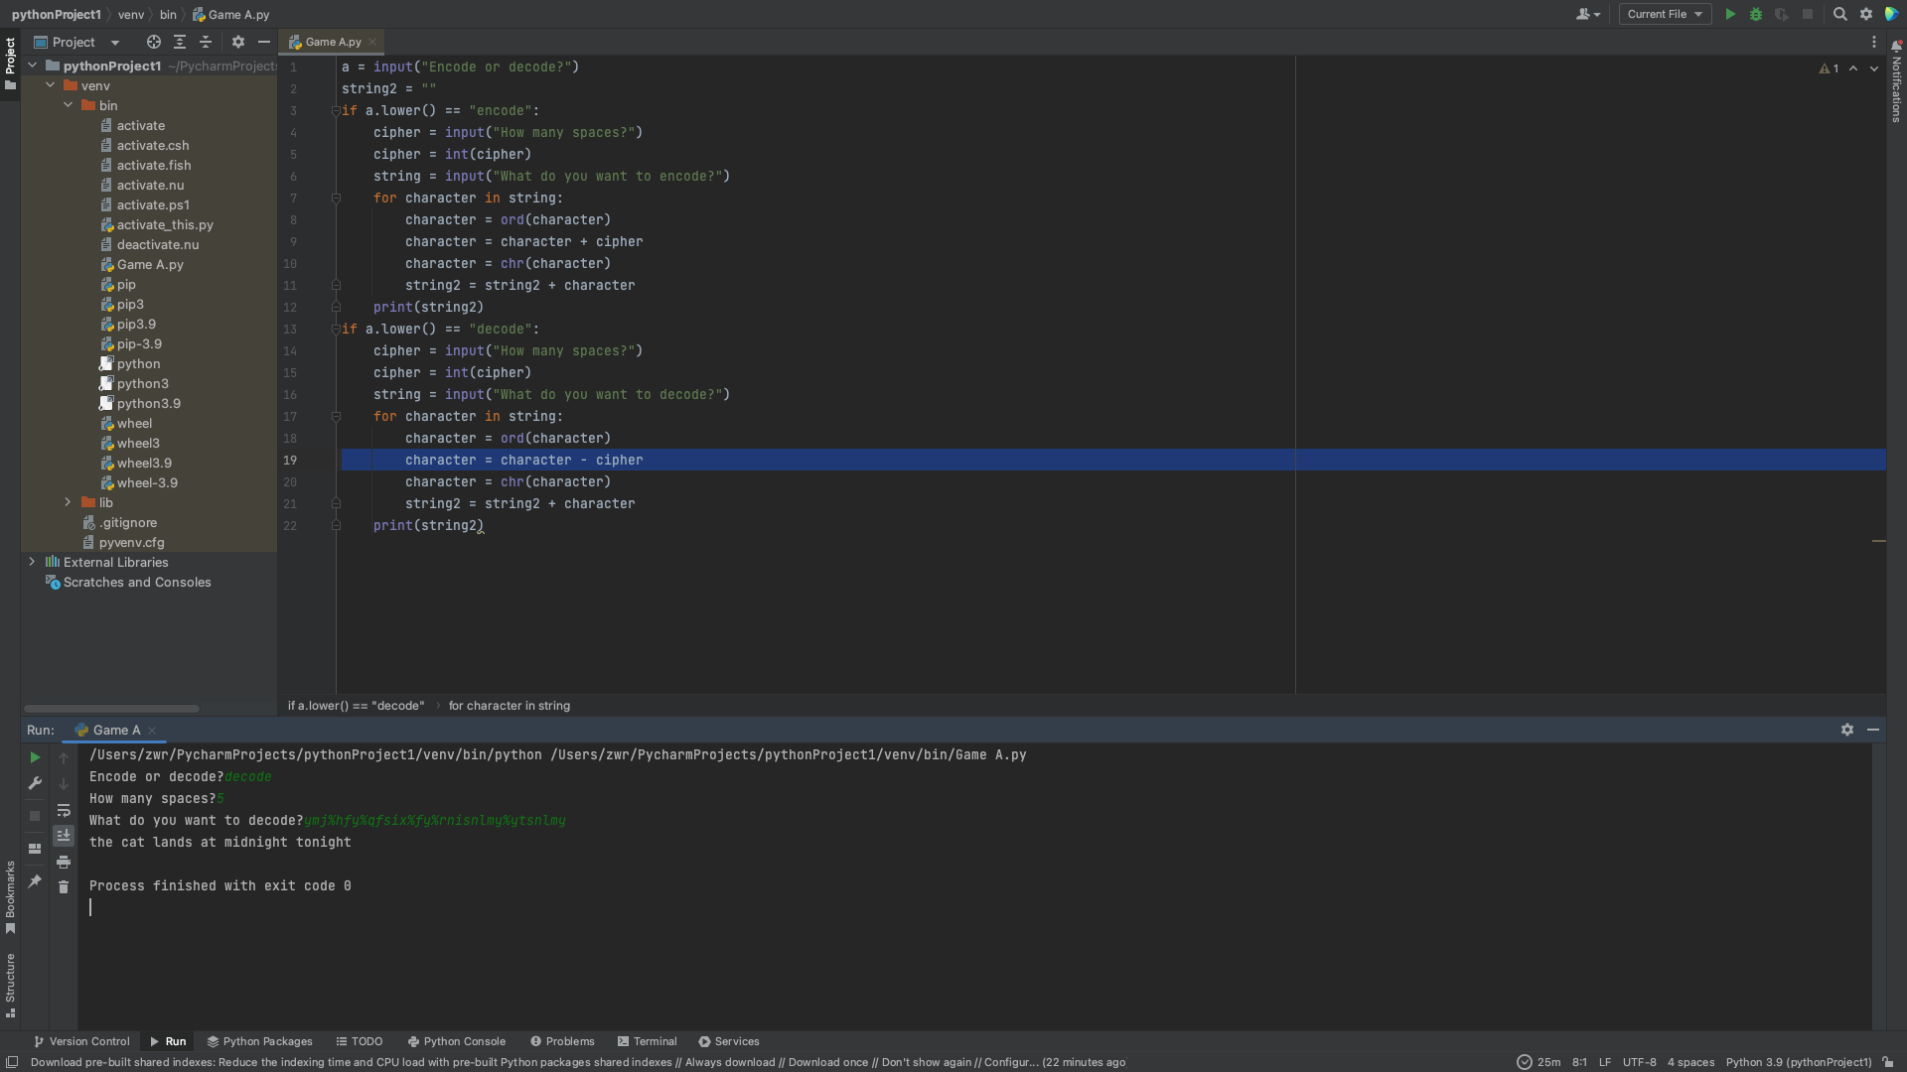Click Python 3.9 interpreter in status bar

pyautogui.click(x=1798, y=1062)
